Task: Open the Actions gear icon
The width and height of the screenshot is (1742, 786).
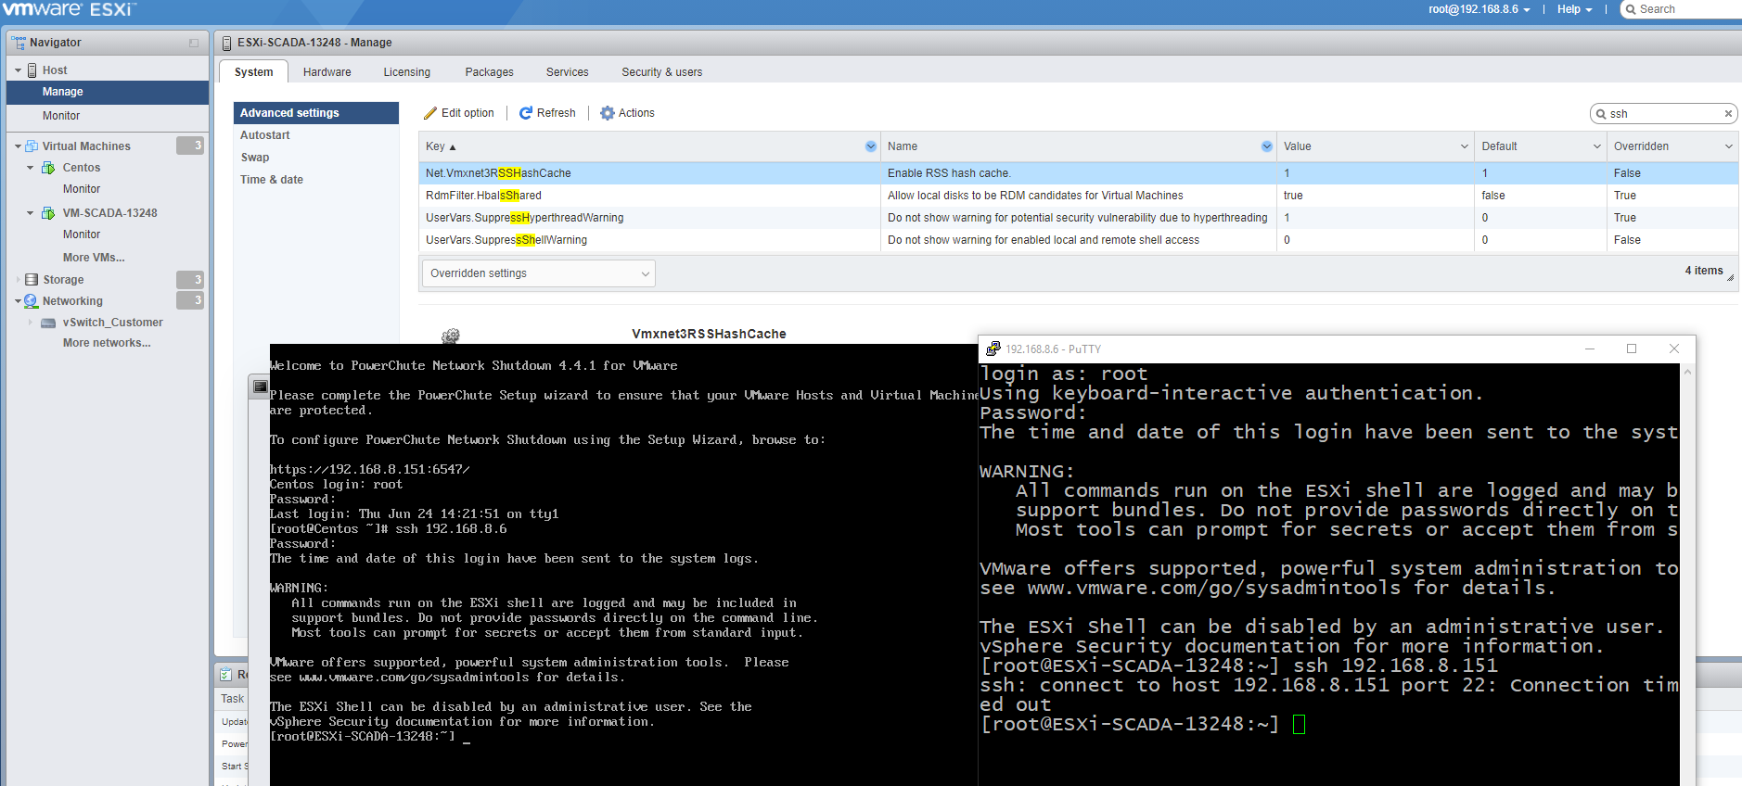Action: [608, 113]
